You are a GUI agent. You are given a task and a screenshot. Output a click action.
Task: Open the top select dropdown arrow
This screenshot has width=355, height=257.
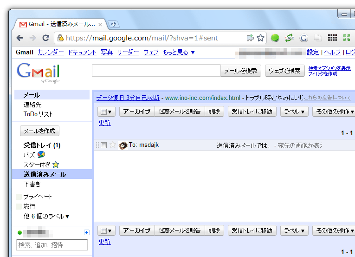coord(110,112)
